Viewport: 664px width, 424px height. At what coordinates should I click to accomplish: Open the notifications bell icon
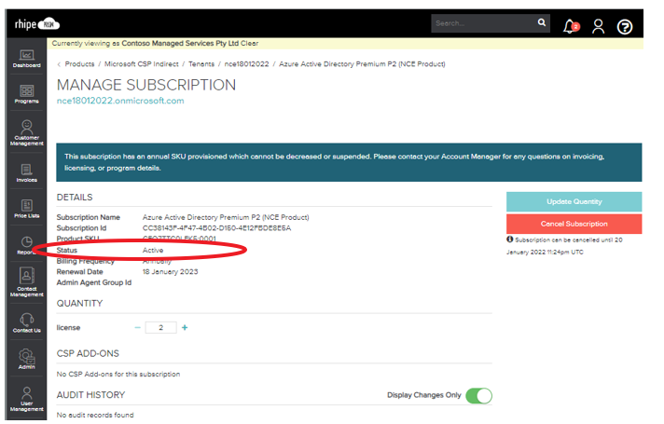click(571, 26)
